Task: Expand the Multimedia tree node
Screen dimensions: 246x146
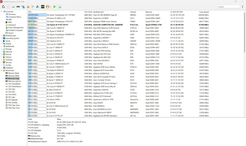Action: click(x=1, y=46)
